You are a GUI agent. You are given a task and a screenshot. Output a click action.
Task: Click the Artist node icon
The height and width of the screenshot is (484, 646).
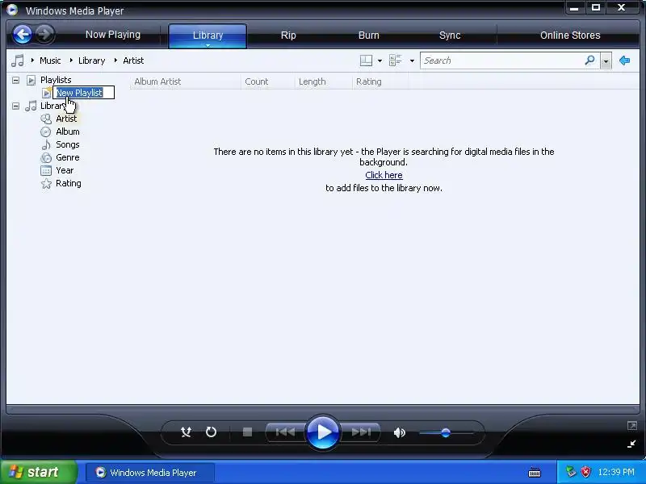coord(46,119)
